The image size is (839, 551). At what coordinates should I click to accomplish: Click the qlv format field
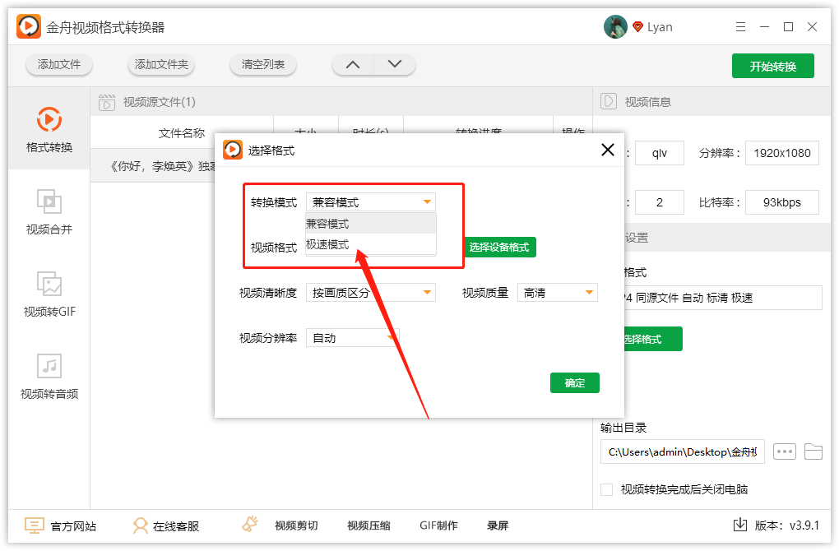(x=659, y=153)
